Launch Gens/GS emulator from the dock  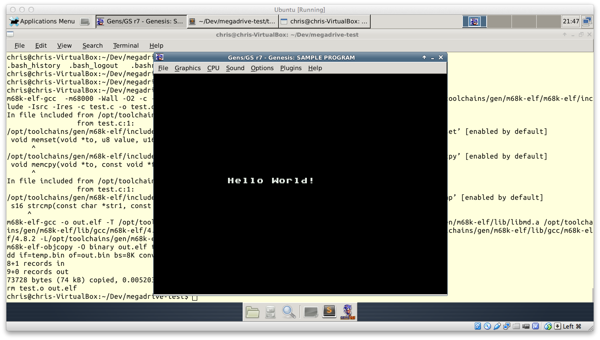click(347, 312)
